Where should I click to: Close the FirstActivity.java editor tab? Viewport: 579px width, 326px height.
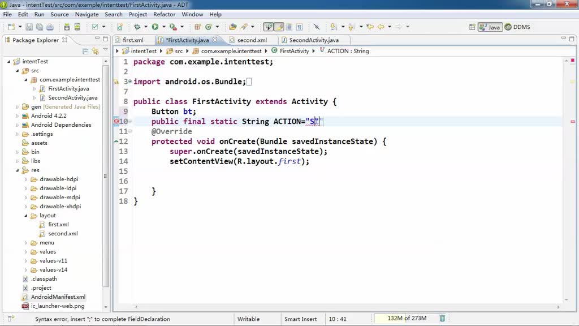215,40
